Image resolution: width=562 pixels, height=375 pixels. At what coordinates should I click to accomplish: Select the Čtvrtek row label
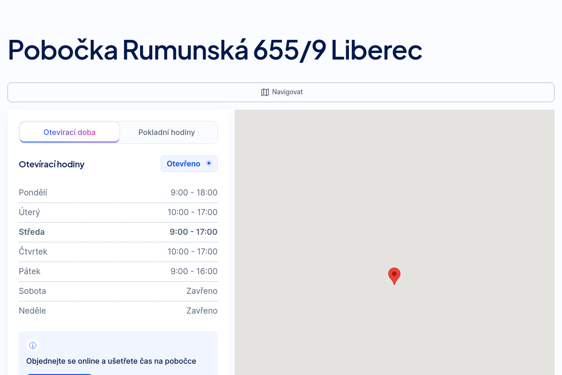[x=33, y=252]
